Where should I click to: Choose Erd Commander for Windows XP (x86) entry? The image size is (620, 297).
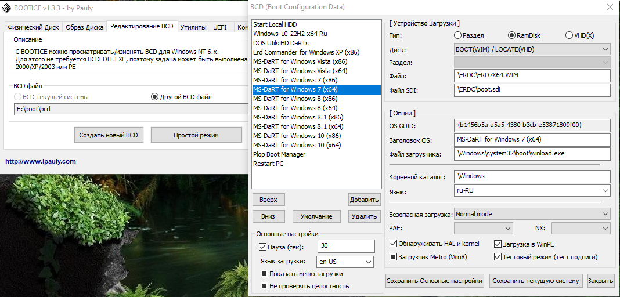point(307,52)
